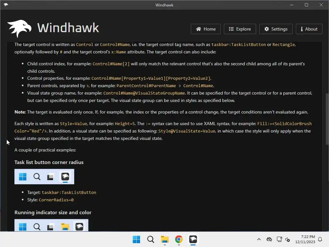The image size is (329, 247).
Task: Click the code Control#Name[2]
Action: (111, 64)
